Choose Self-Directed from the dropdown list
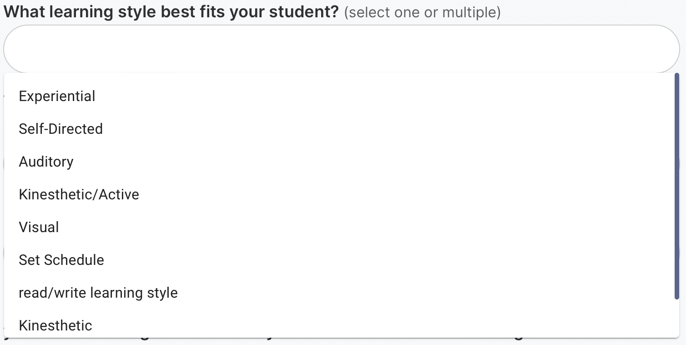Image resolution: width=686 pixels, height=345 pixels. (x=61, y=129)
